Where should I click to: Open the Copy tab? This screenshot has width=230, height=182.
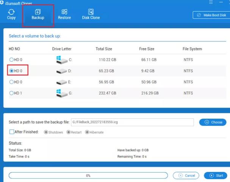tap(11, 14)
